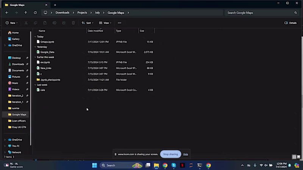Viewport: 303px width, 170px height.
Task: Expand chevron after Google Maps breadcrumb
Action: pos(128,13)
